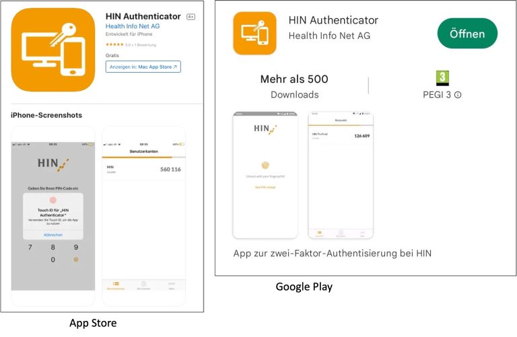The width and height of the screenshot is (517, 337).
Task: Click Abbrechen in the Touch ID dialog
Action: click(x=53, y=235)
